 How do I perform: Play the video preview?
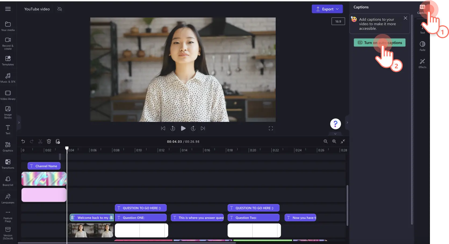(183, 128)
